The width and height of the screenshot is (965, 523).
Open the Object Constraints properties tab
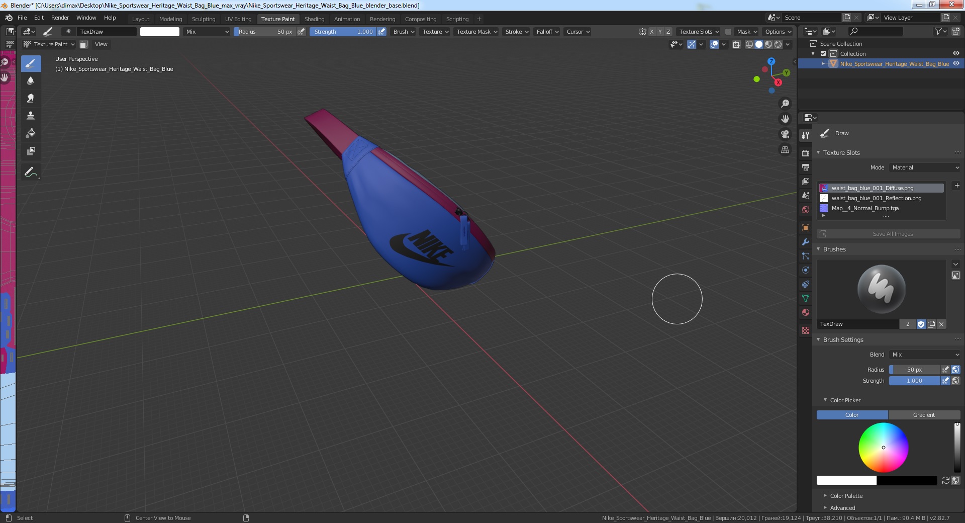pos(806,284)
